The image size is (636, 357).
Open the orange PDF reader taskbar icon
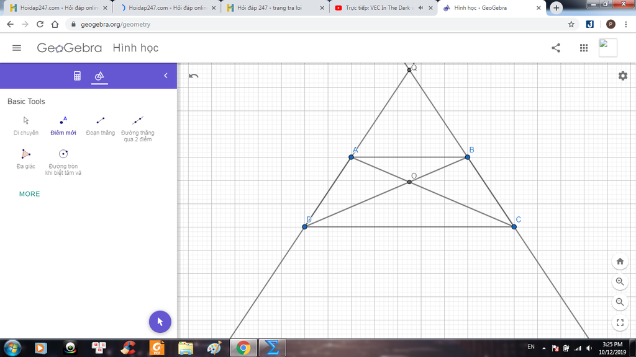coord(157,348)
